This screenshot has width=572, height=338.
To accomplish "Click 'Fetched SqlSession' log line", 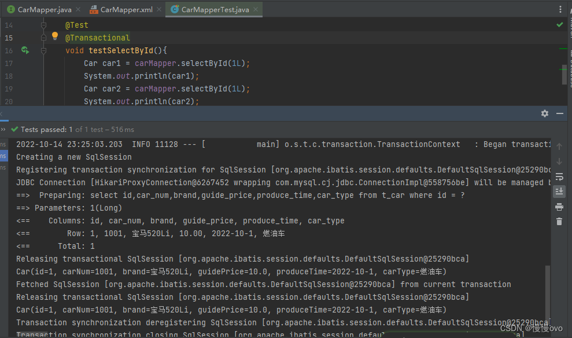I will coord(263,284).
